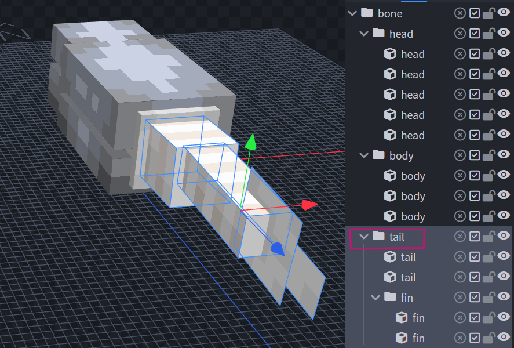514x348 pixels.
Task: Click the tail group folder icon
Action: coord(378,236)
